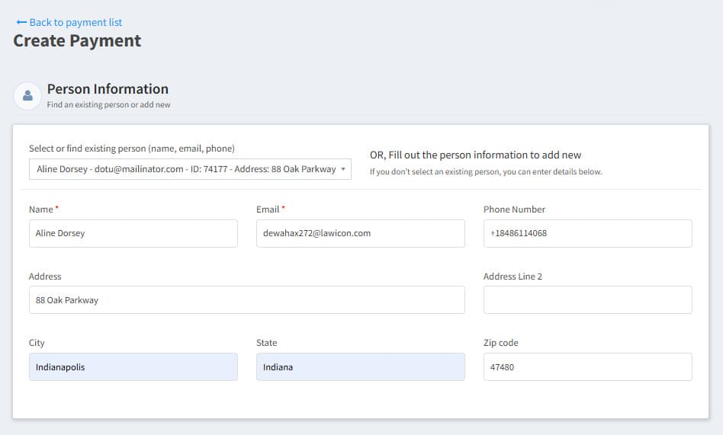Click the Address field with 88 Oak Parkway
This screenshot has height=435, width=723.
pos(246,300)
